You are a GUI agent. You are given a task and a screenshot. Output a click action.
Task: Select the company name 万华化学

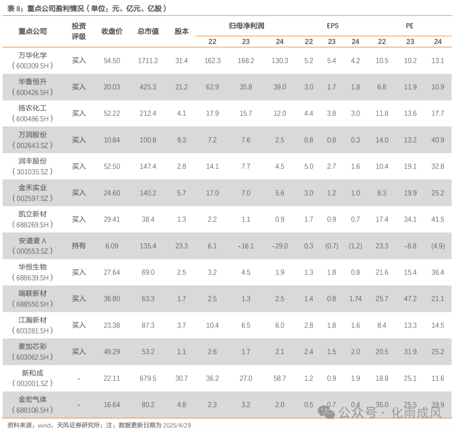(33, 55)
